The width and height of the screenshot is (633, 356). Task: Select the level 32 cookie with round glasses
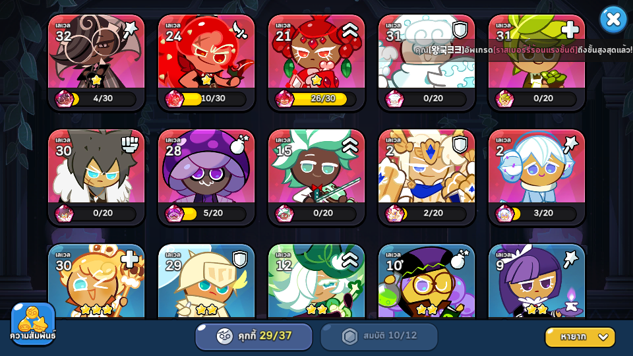(96, 63)
